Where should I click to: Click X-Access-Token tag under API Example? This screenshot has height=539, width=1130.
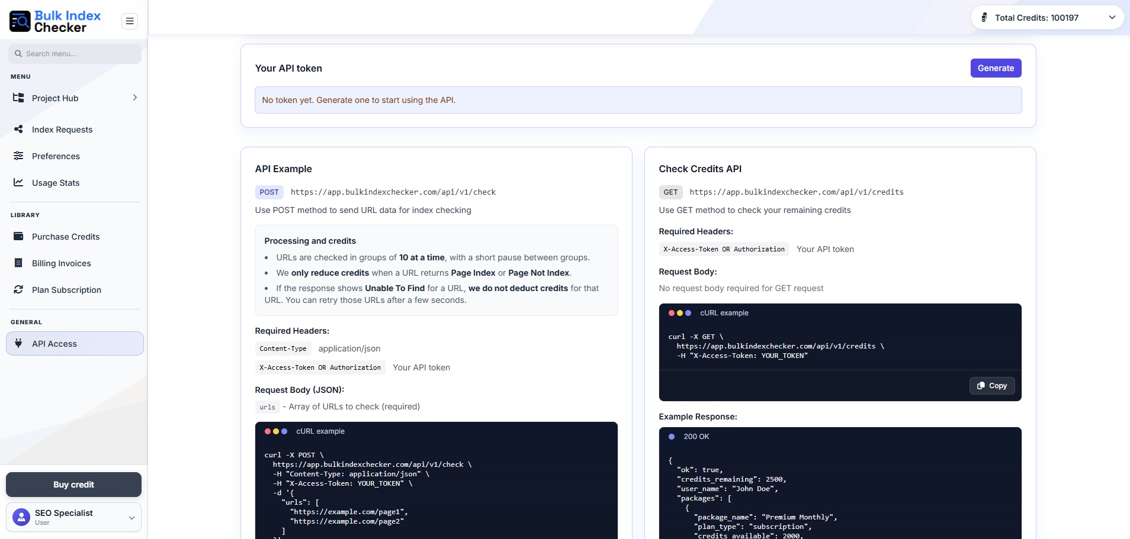[x=320, y=367]
